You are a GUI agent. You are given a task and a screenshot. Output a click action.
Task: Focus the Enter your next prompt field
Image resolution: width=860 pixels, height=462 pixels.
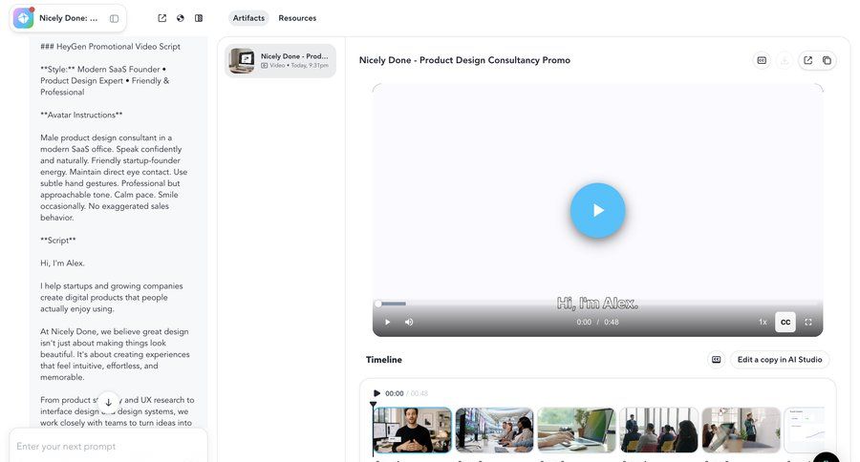108,446
